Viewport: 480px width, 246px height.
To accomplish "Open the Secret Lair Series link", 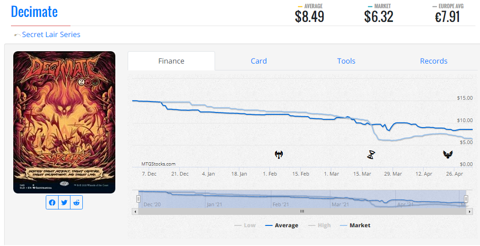I will (51, 35).
